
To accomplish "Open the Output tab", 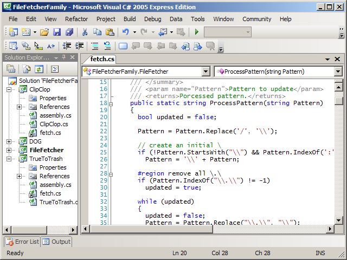I will [x=56, y=242].
